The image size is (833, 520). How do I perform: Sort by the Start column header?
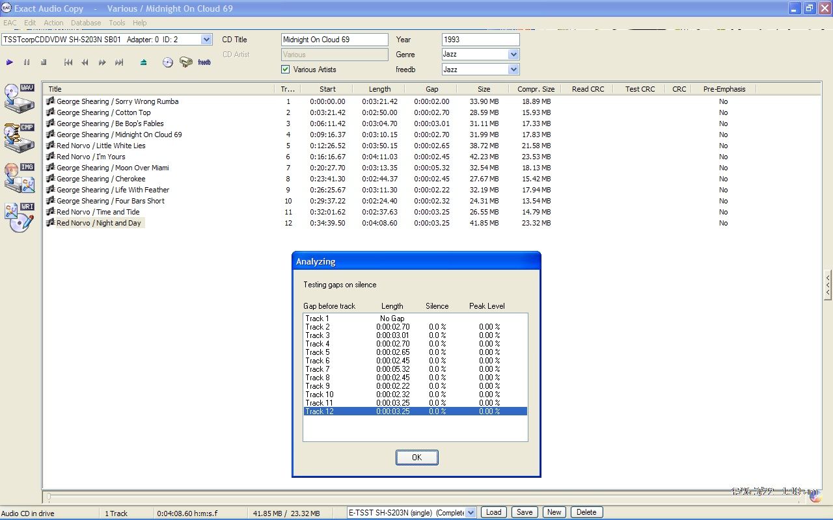click(x=327, y=89)
